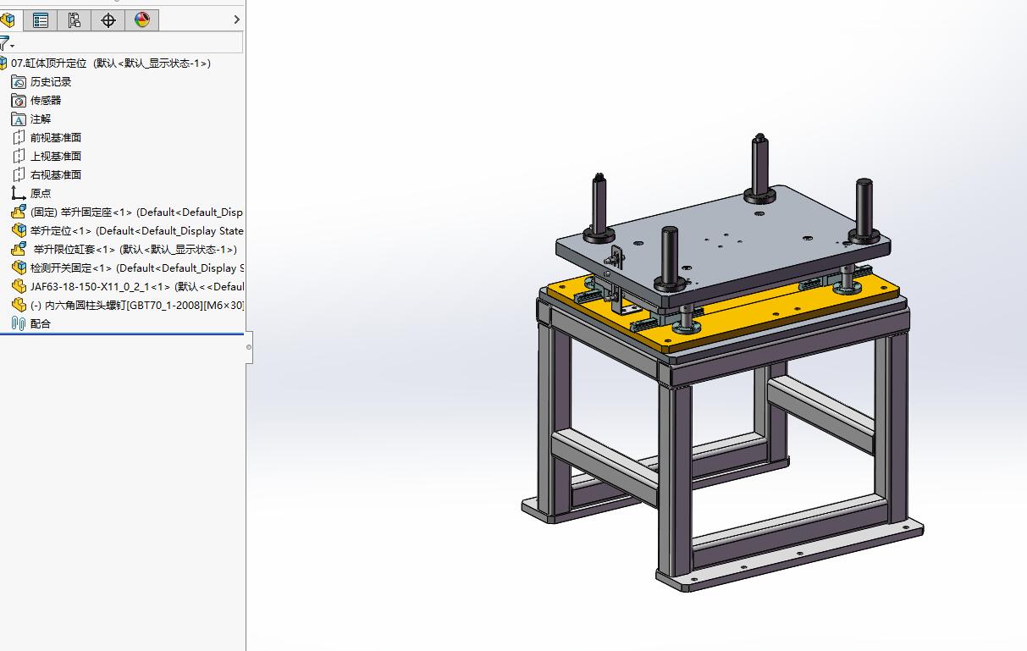Click the 注解 annotation icon

coord(19,119)
